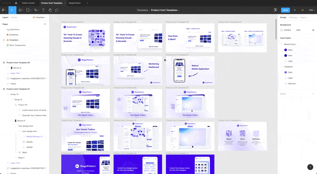Switch to the Twitter Growth tab

(x=28, y=3)
